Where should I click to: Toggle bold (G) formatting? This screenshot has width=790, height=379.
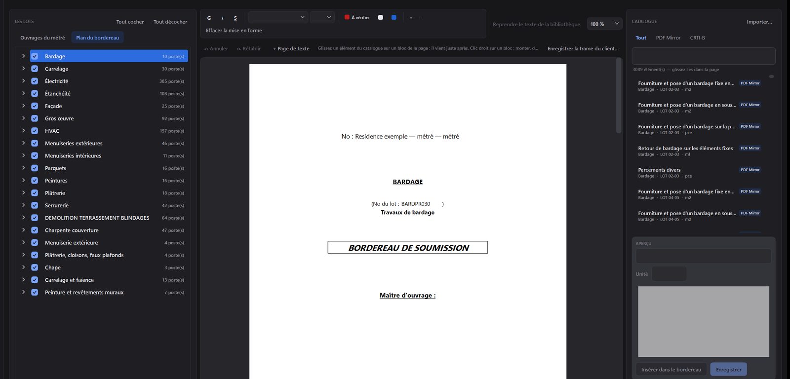tap(209, 18)
